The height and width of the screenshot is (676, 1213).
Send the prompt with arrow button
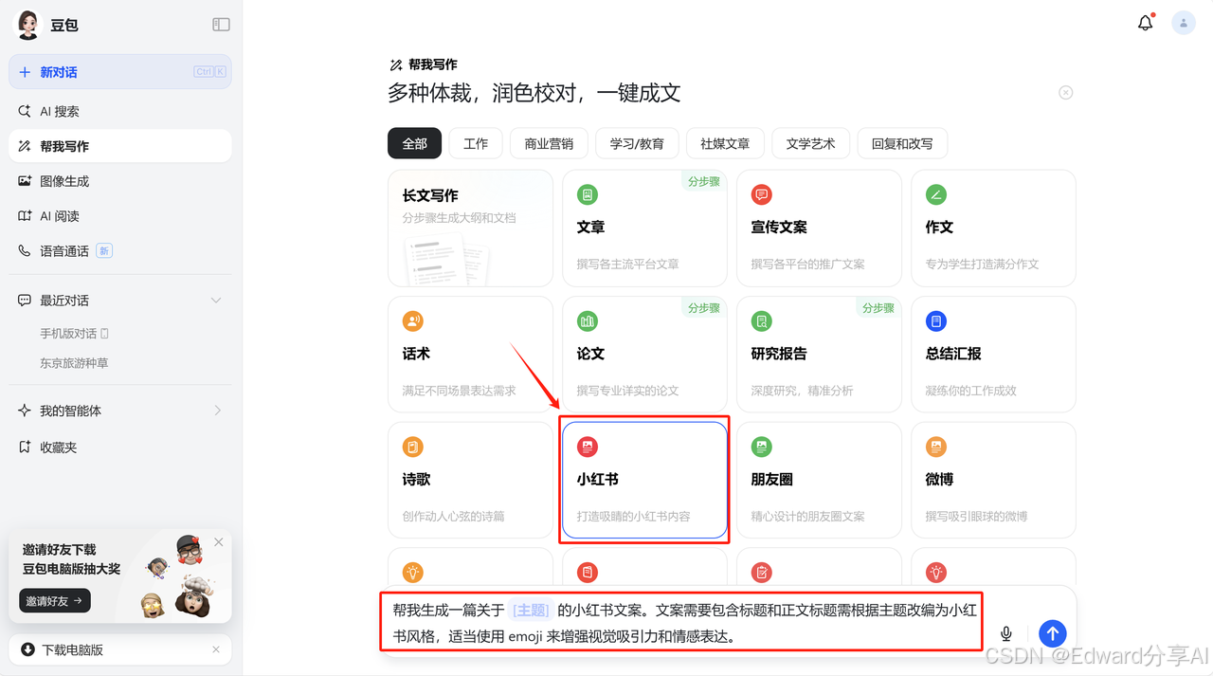(1052, 633)
